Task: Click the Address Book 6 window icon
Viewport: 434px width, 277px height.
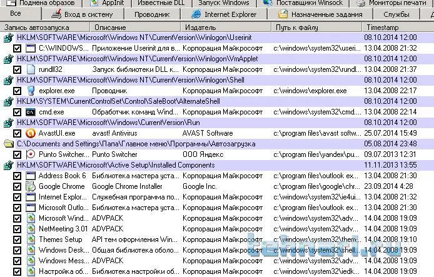Action: [x=31, y=176]
